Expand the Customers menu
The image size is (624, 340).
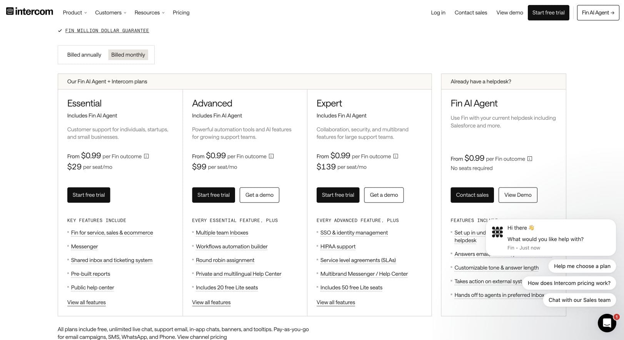pos(111,12)
